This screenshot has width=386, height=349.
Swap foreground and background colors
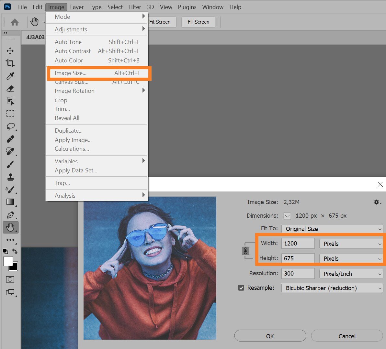[x=15, y=251]
